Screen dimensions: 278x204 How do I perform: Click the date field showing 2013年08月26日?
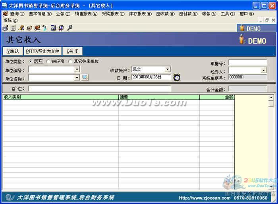[152, 77]
